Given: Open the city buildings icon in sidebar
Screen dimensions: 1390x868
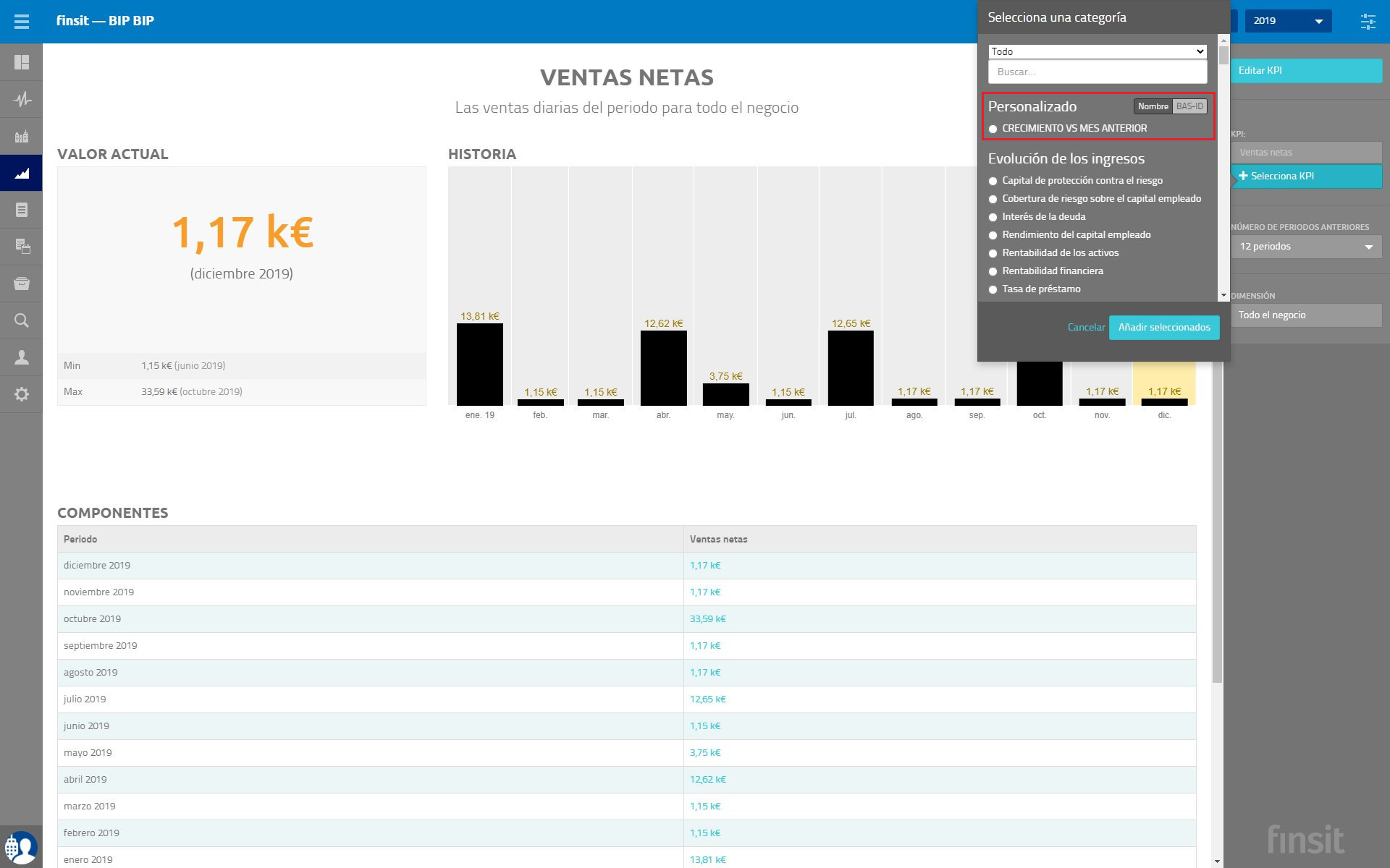Looking at the screenshot, I should pyautogui.click(x=22, y=136).
